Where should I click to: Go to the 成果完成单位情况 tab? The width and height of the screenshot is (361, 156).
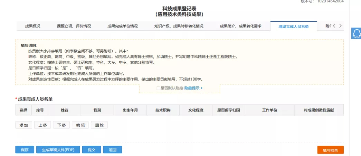123,26
